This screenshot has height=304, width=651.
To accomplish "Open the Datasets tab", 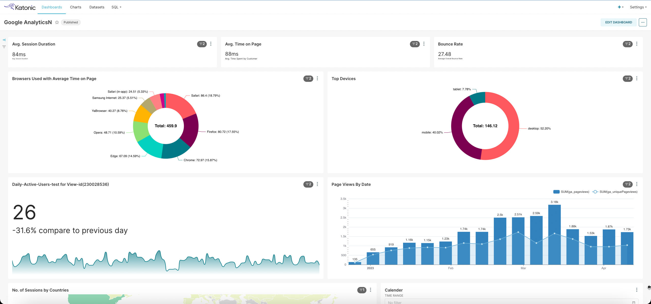I will coord(97,7).
